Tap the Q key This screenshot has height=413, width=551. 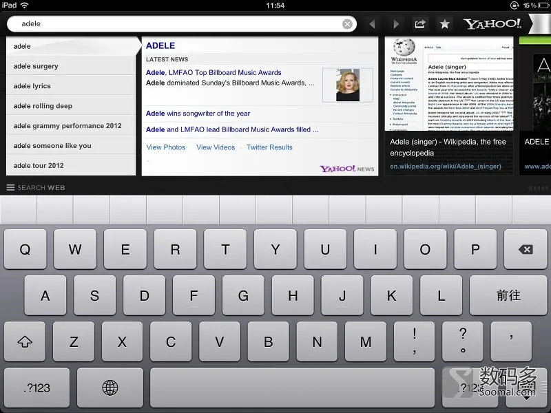tap(25, 249)
